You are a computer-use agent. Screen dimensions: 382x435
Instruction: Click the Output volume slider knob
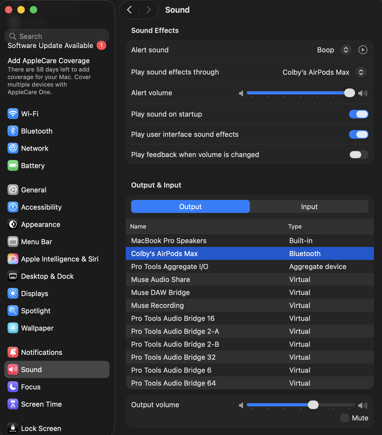click(313, 405)
